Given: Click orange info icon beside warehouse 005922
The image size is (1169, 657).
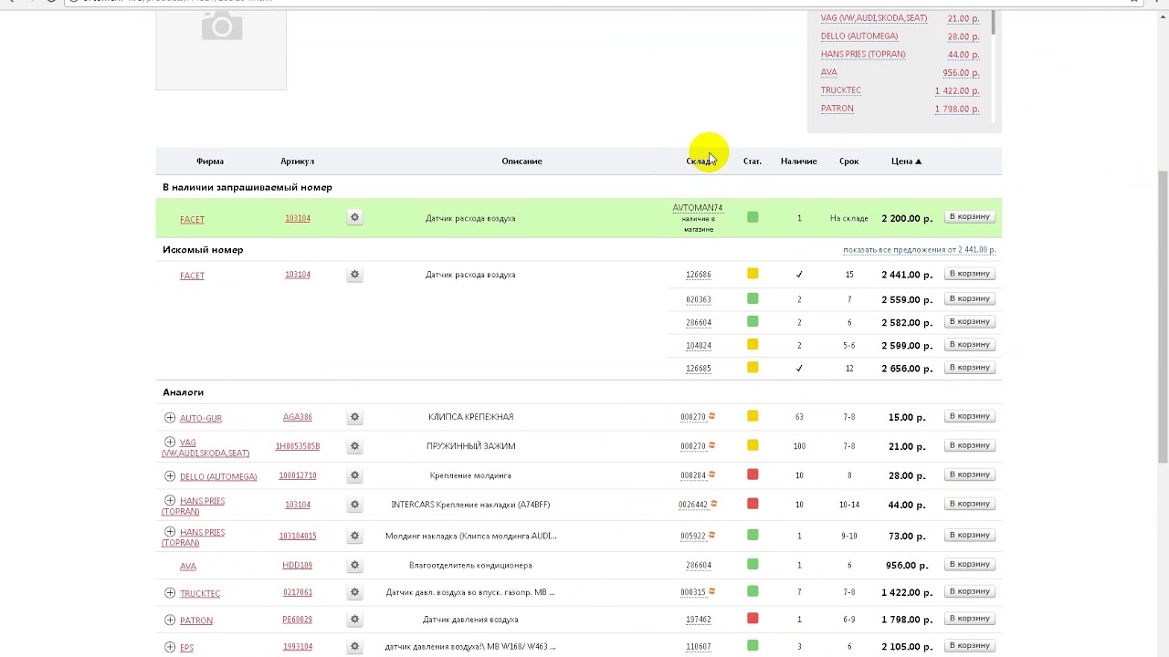Looking at the screenshot, I should [x=712, y=535].
